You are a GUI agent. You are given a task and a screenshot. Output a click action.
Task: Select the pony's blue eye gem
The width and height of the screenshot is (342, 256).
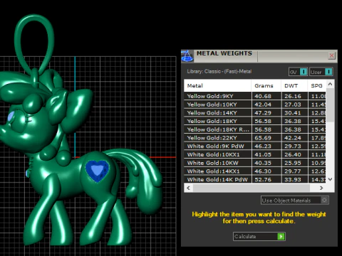coord(11,116)
